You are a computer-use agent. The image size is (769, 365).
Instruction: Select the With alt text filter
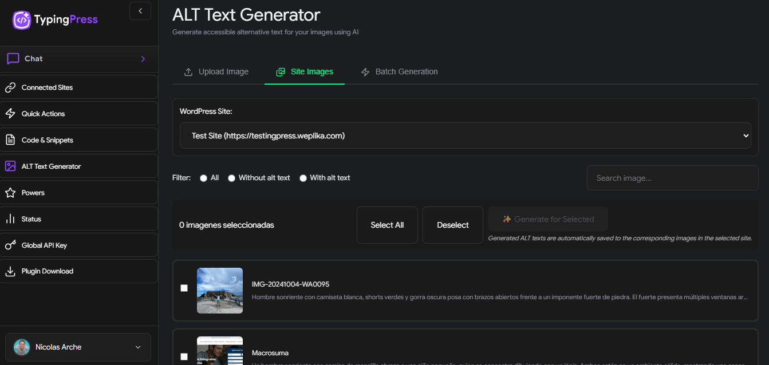(x=303, y=178)
